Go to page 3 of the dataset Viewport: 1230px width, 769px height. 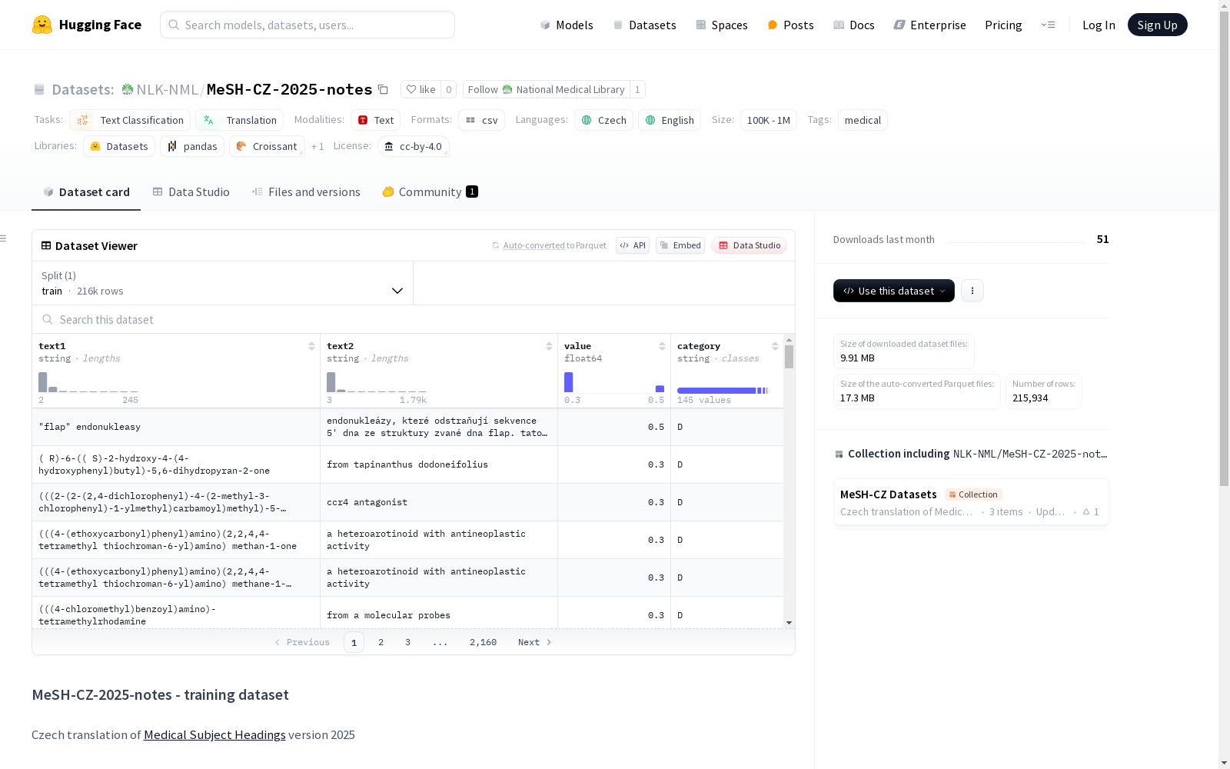[x=407, y=642]
